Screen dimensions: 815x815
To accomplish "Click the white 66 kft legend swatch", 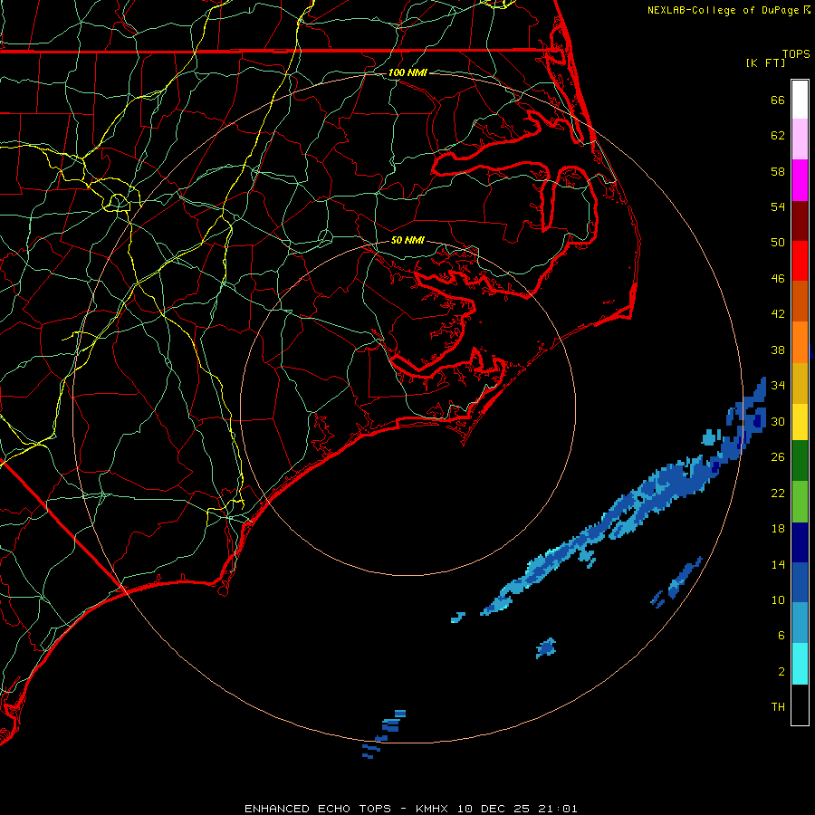I will pyautogui.click(x=800, y=100).
